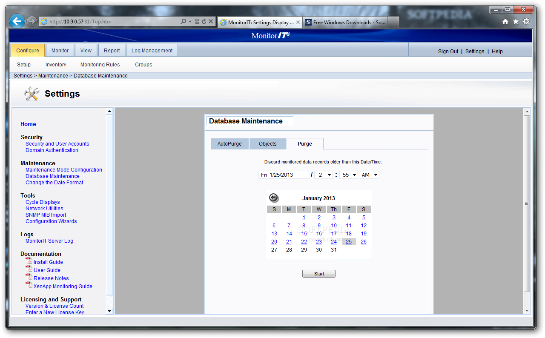Switch to the Objects tab

click(268, 144)
